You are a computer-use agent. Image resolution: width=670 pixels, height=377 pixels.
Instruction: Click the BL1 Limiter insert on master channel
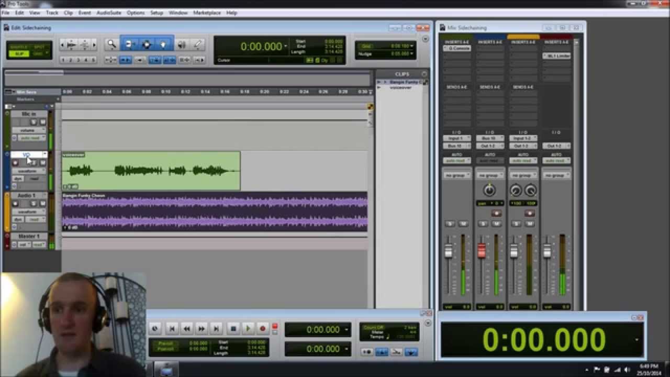(x=556, y=56)
